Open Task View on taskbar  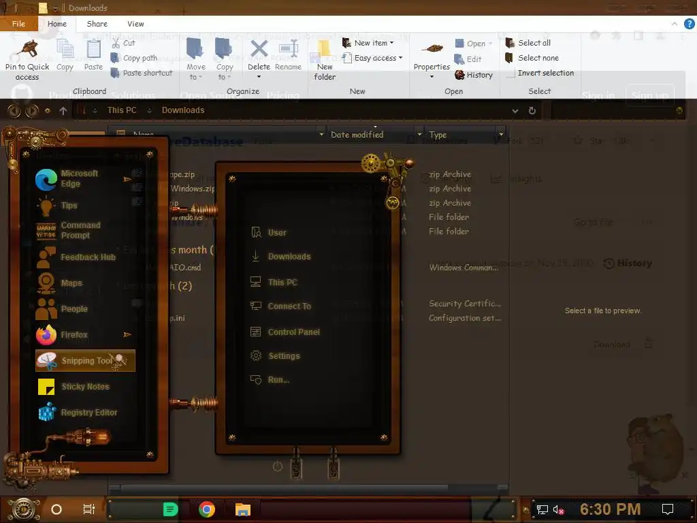tap(89, 509)
